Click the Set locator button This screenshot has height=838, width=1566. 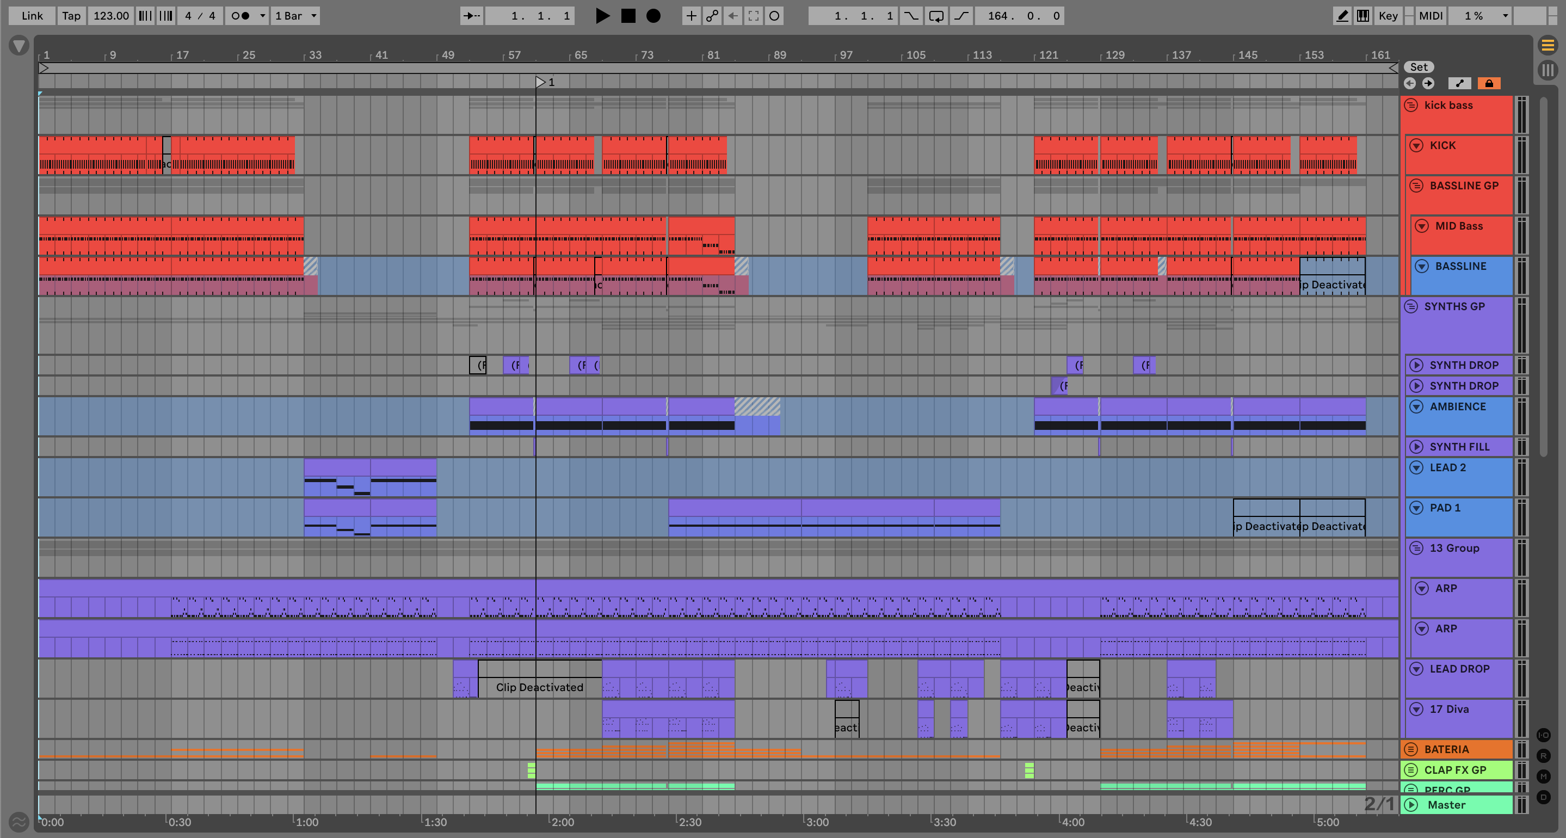coord(1419,67)
